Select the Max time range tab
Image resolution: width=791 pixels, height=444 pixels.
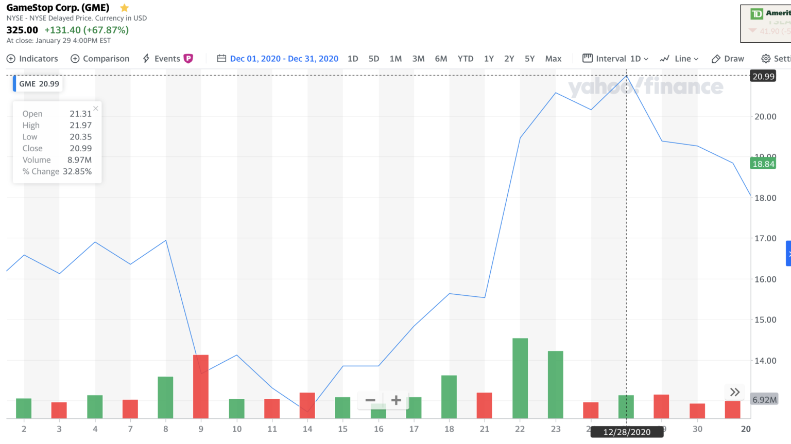(x=554, y=58)
